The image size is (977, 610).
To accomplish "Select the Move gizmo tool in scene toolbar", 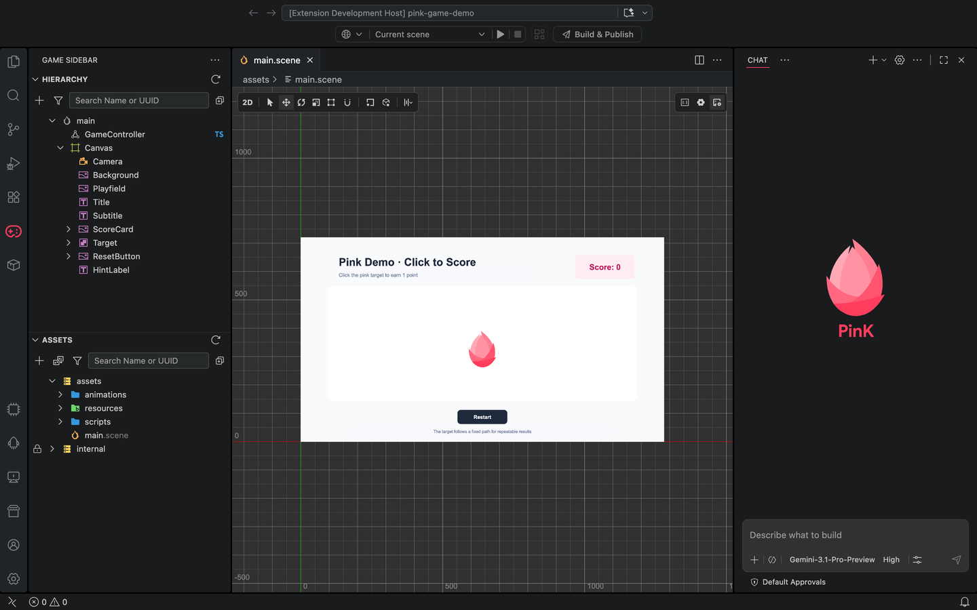I will click(x=286, y=102).
